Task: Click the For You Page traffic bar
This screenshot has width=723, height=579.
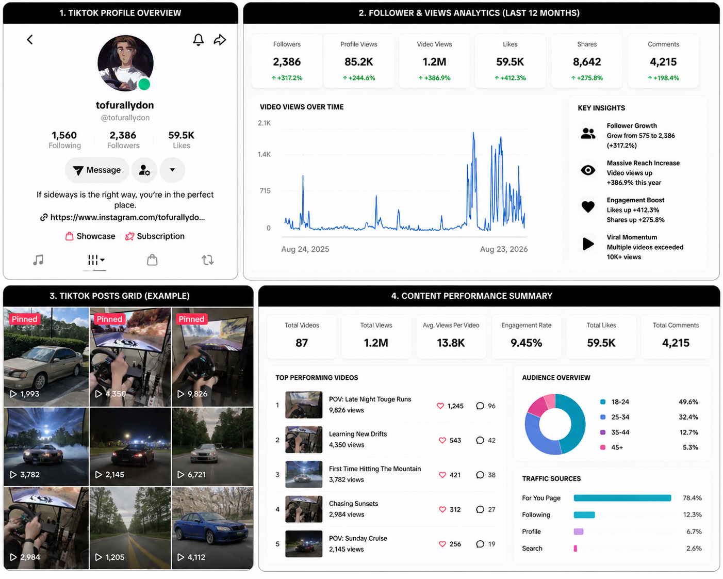Action: click(x=622, y=498)
